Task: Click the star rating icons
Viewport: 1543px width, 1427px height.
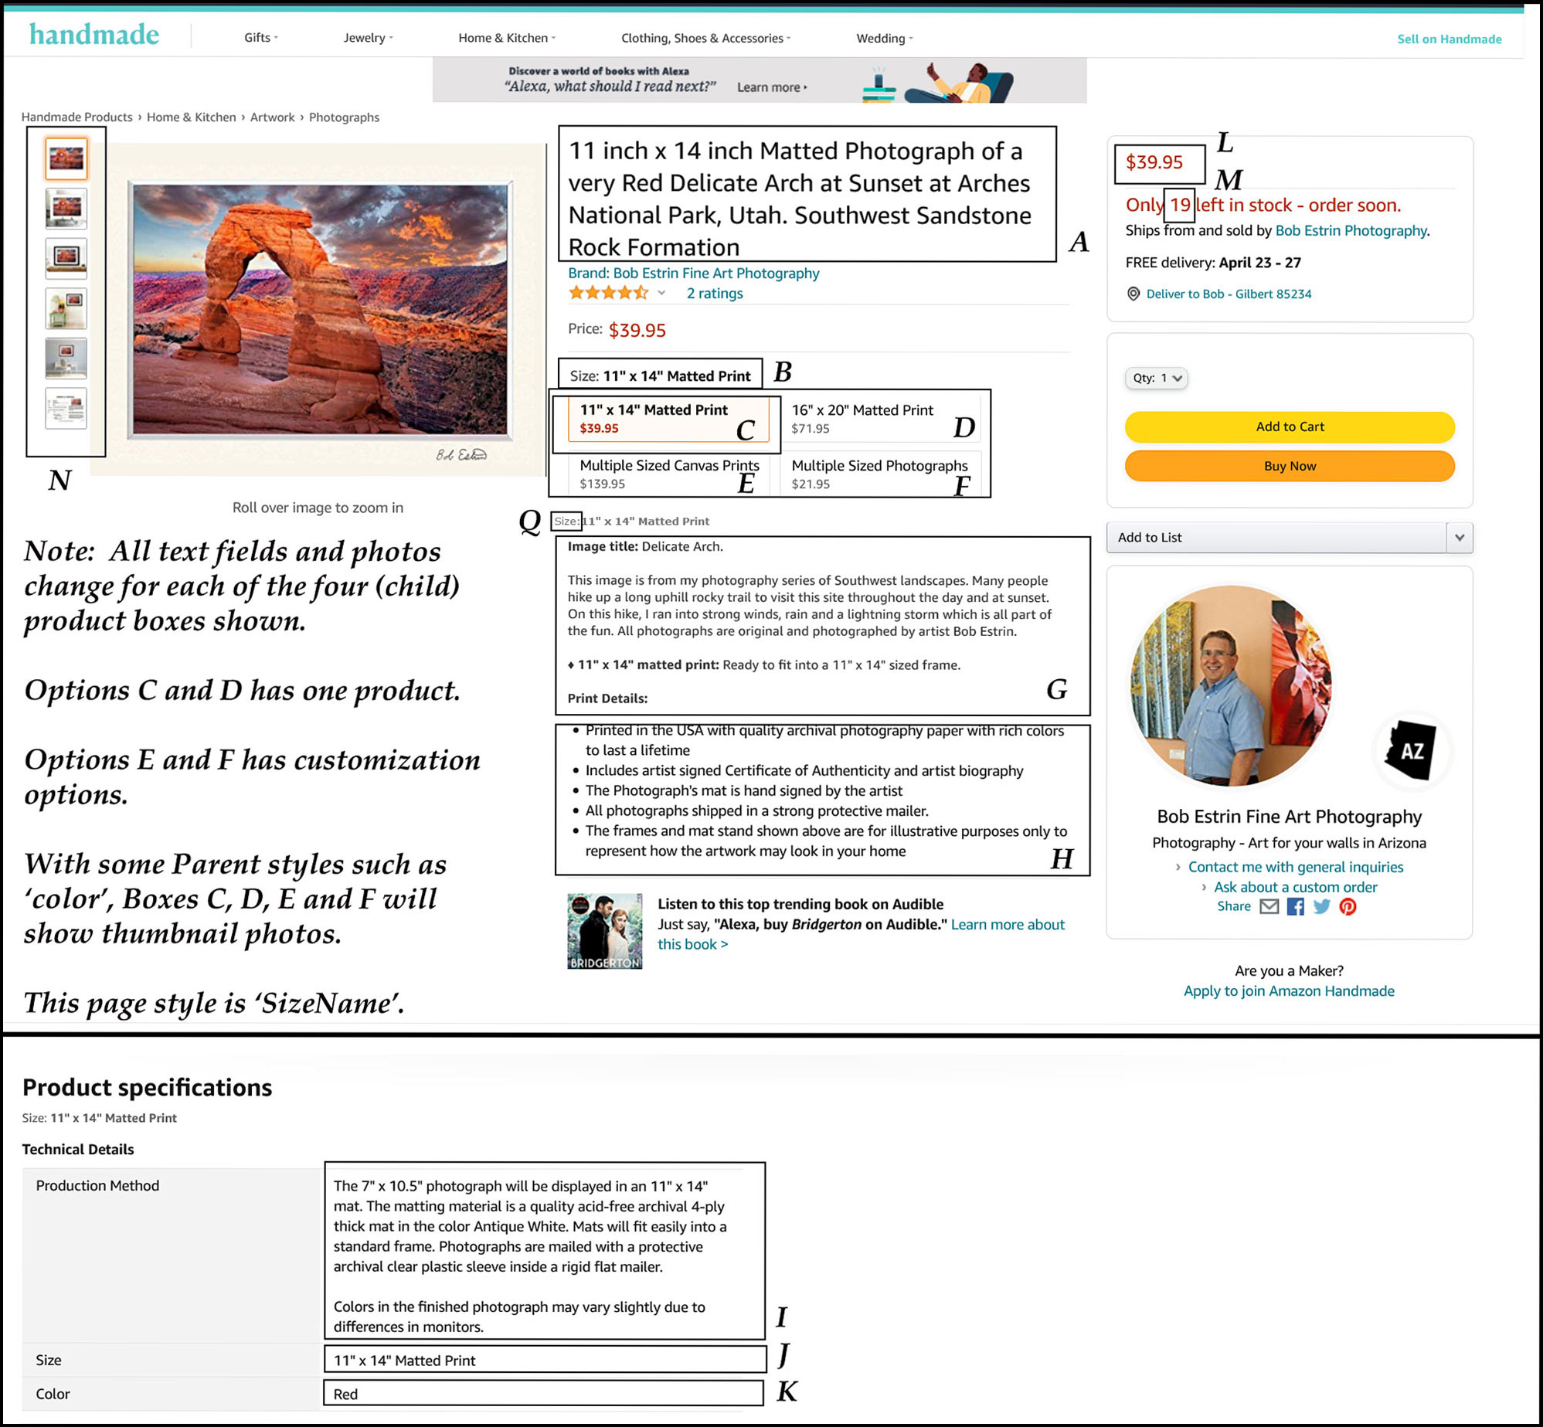Action: (x=607, y=293)
